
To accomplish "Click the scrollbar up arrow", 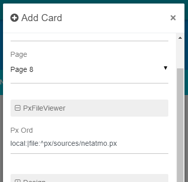I will coord(180,38).
